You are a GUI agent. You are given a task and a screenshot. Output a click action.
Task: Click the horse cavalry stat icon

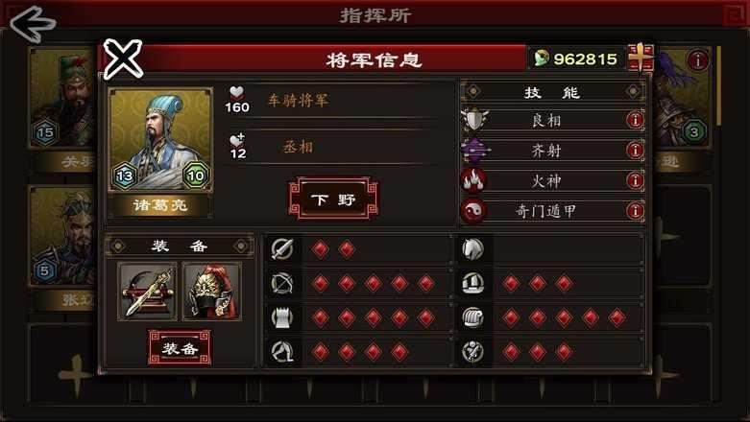[472, 249]
